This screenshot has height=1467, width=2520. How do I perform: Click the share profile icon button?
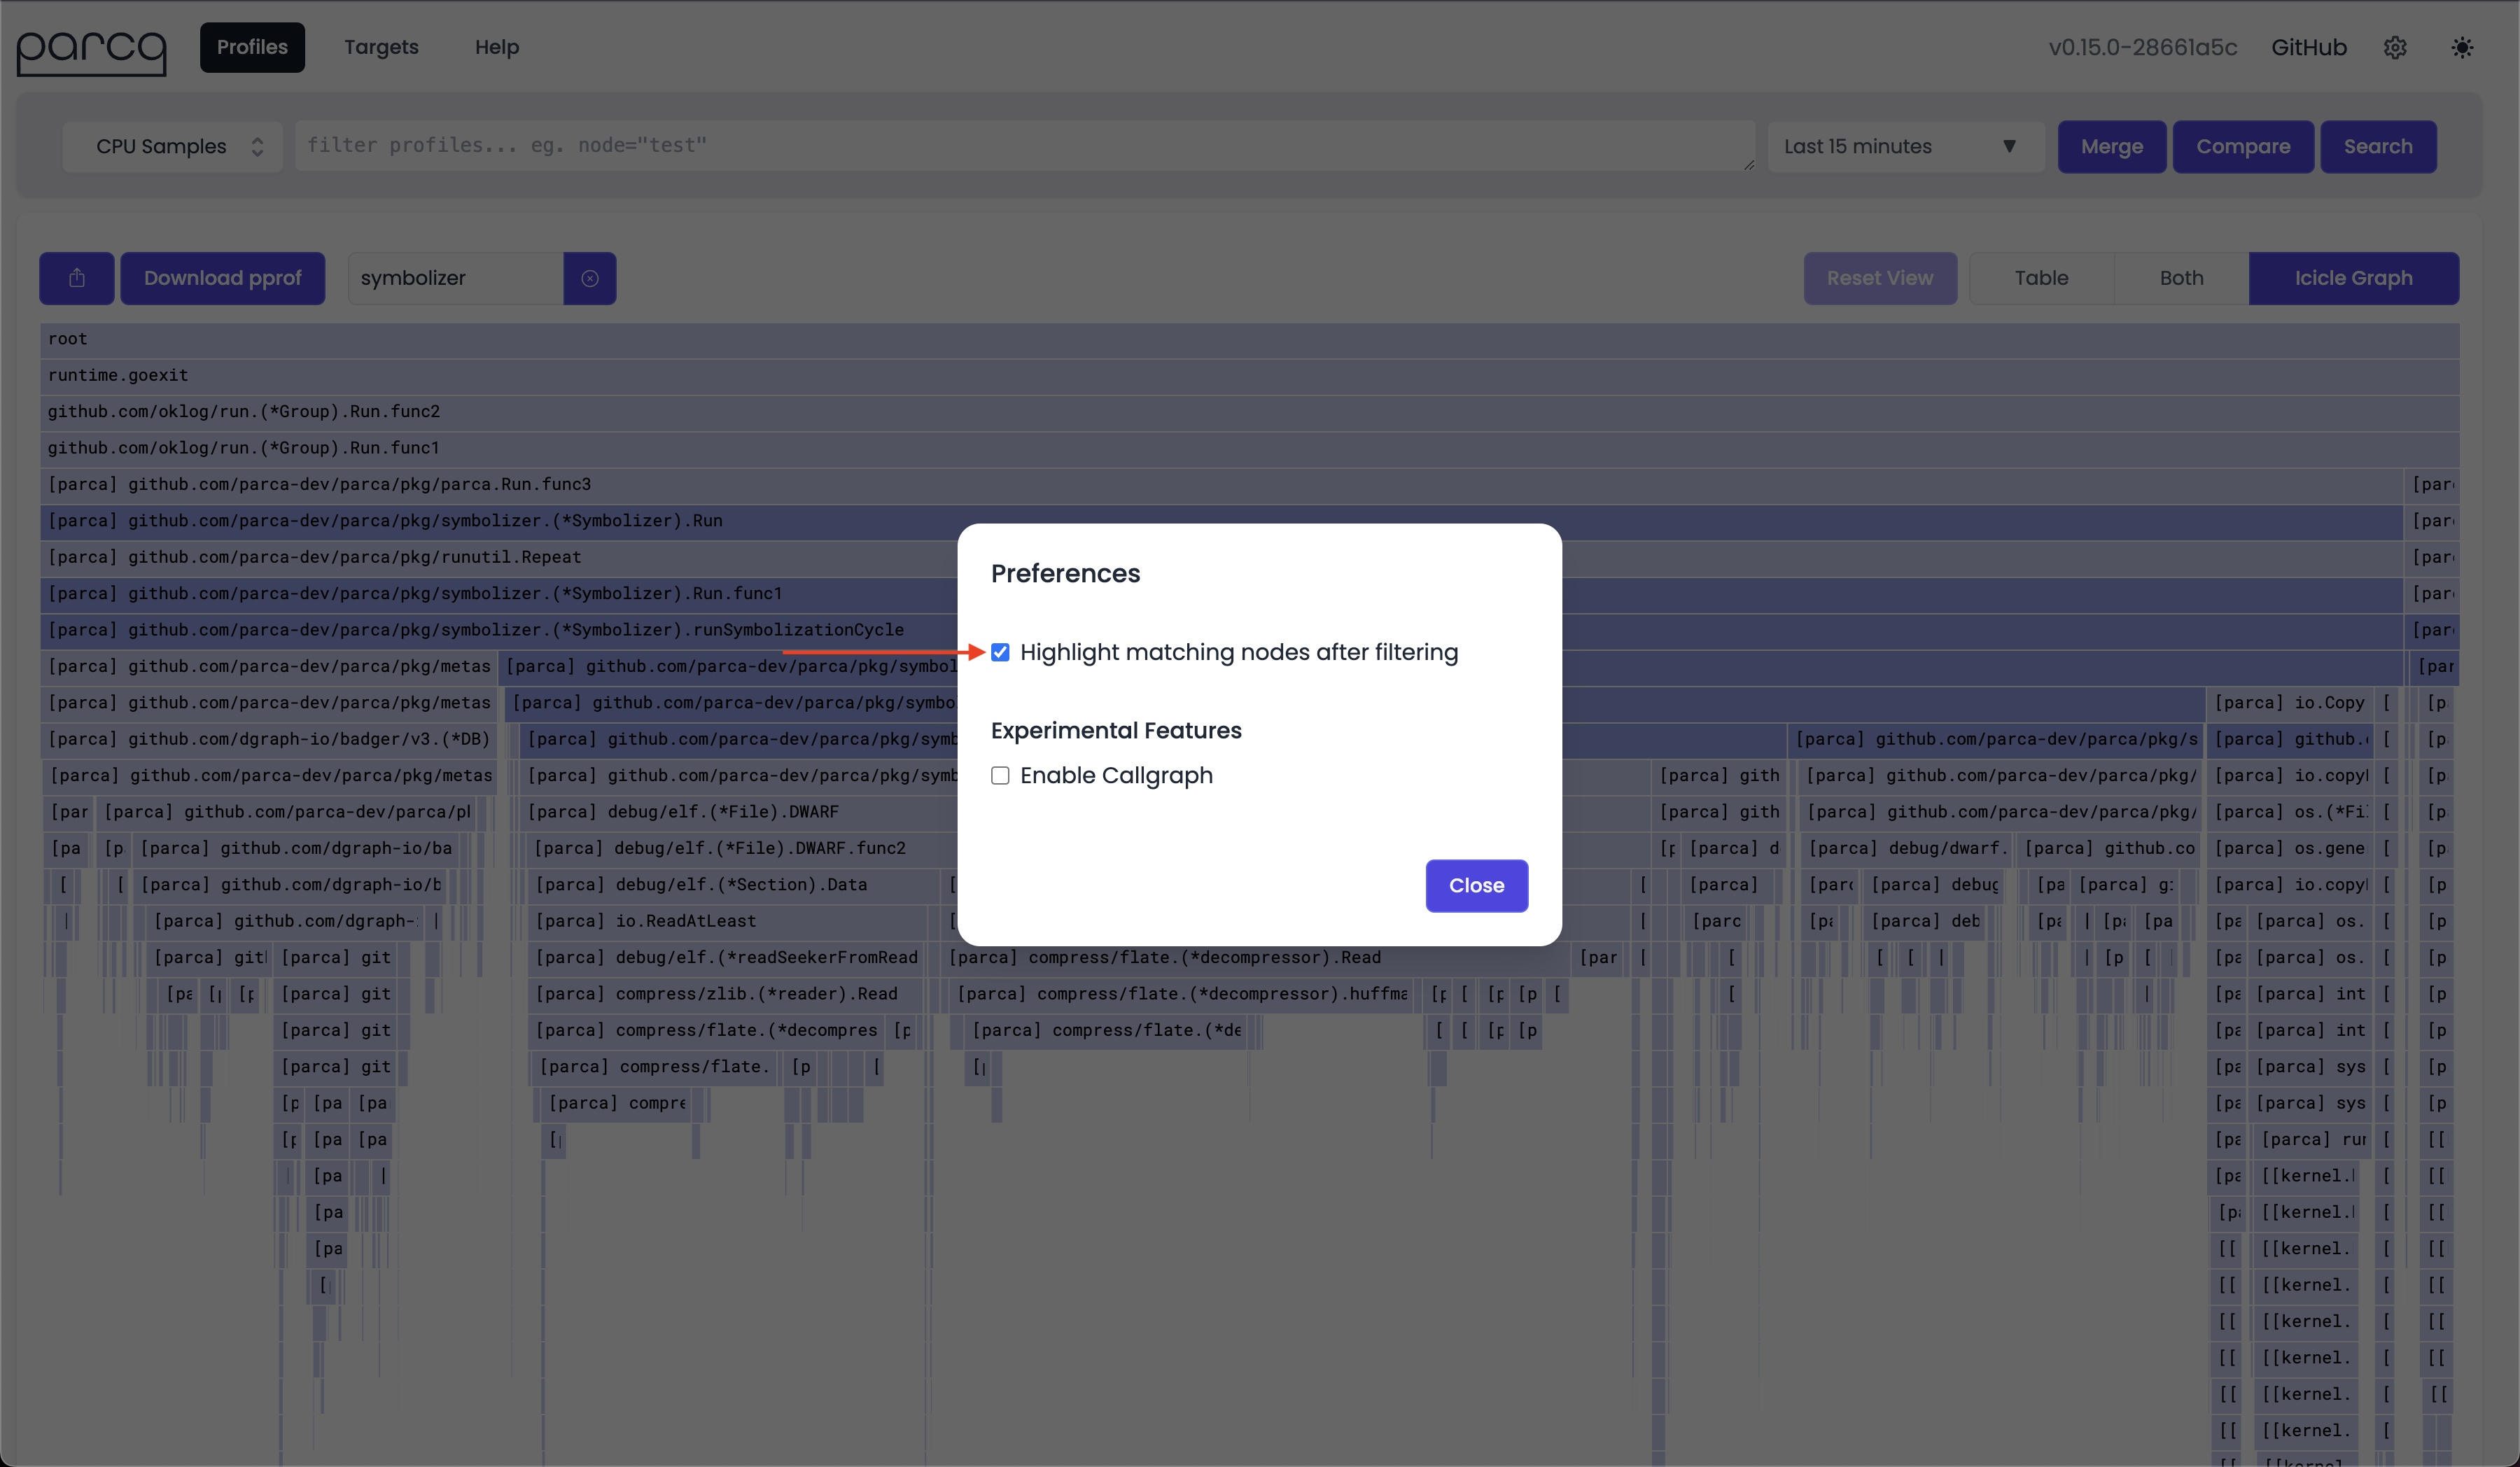(77, 278)
